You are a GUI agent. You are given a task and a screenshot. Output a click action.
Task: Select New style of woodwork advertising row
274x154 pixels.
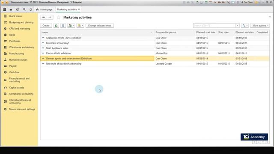(155, 64)
